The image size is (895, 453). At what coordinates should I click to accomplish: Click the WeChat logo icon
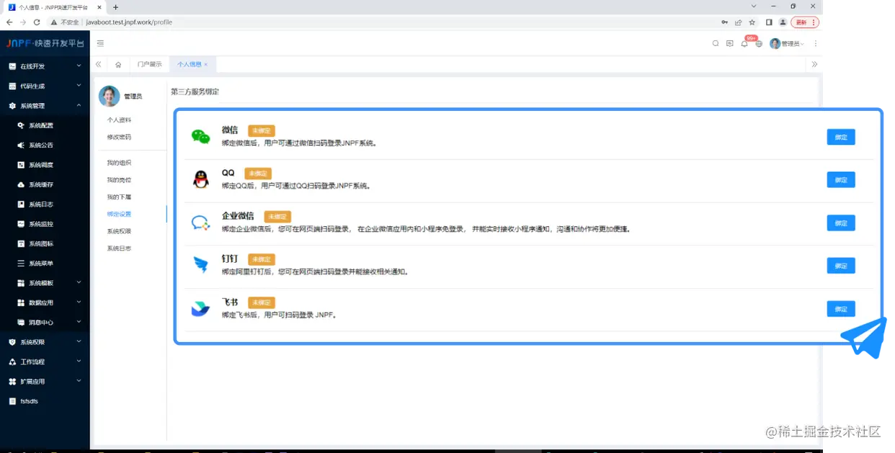click(200, 137)
